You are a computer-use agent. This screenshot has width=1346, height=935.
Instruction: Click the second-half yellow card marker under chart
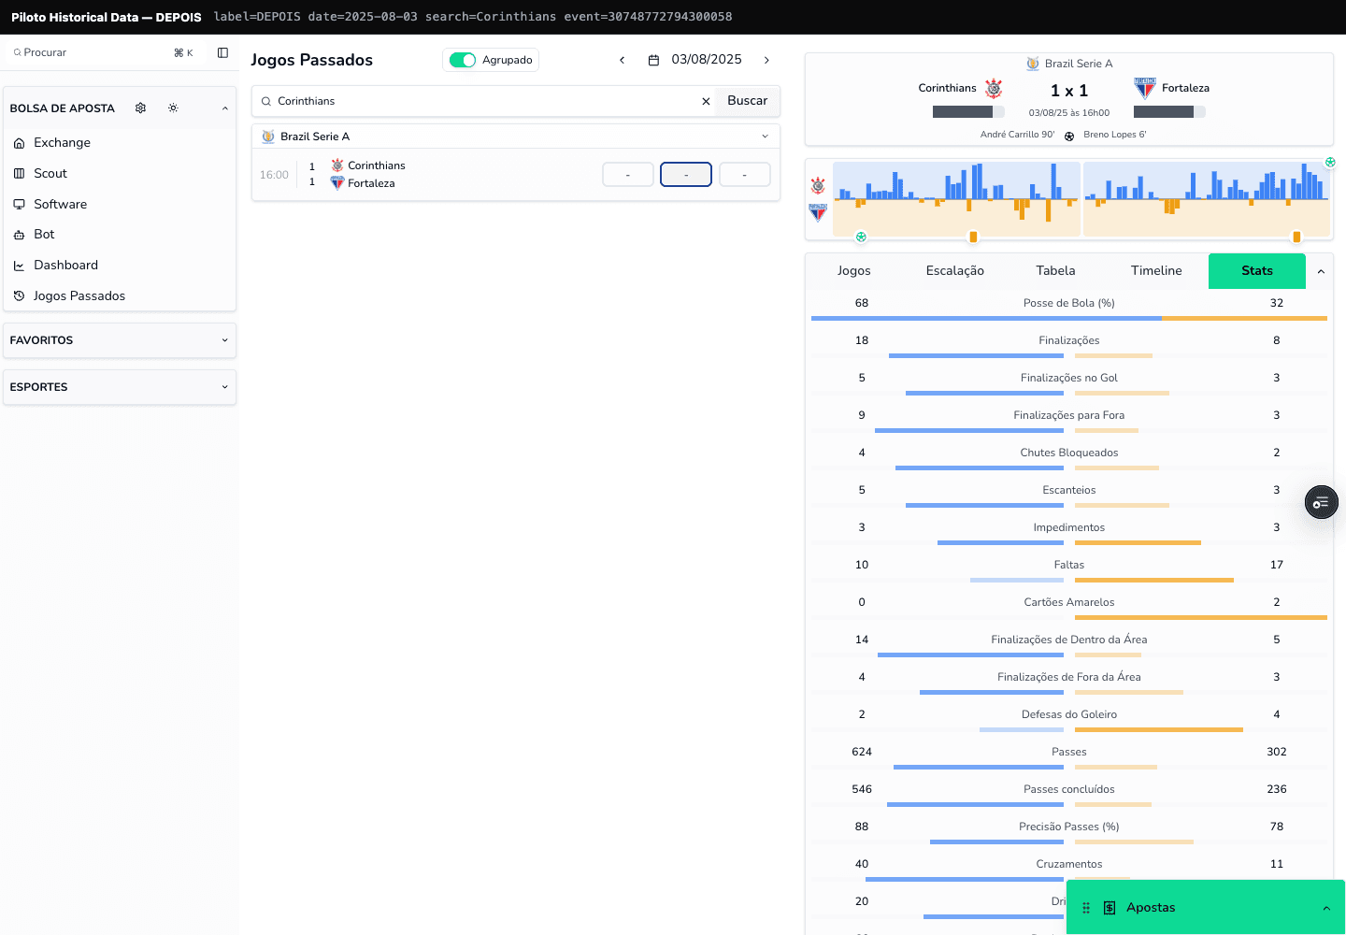pos(1296,237)
